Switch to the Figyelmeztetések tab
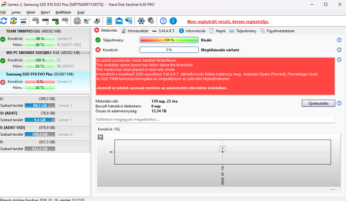The height and width of the screenshot is (201, 346). tap(277, 31)
